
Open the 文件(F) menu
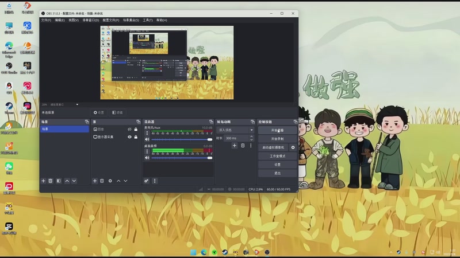(x=46, y=20)
